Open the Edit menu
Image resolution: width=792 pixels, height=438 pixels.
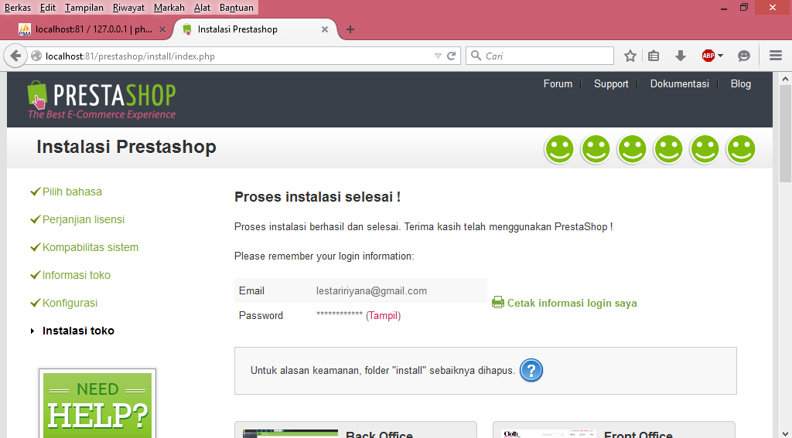(x=48, y=8)
